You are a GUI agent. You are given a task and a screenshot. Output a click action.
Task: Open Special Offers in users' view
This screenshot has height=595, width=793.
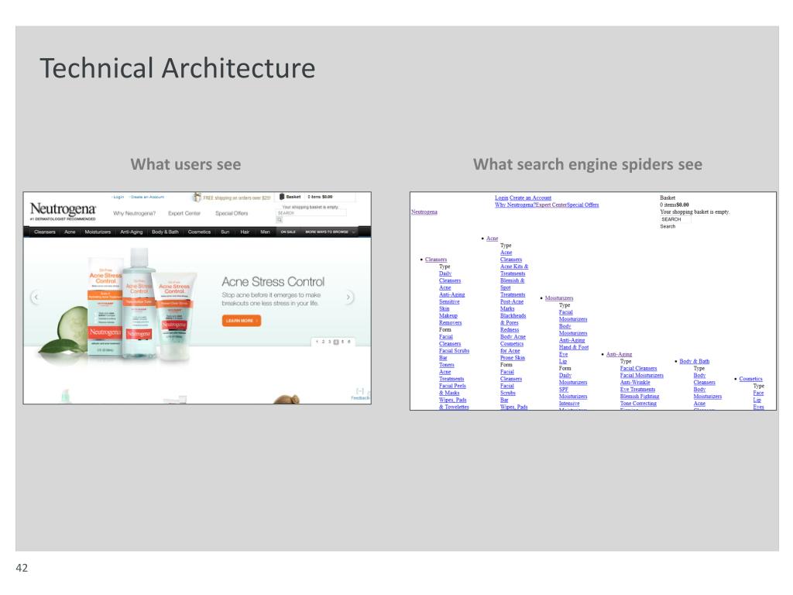[232, 214]
